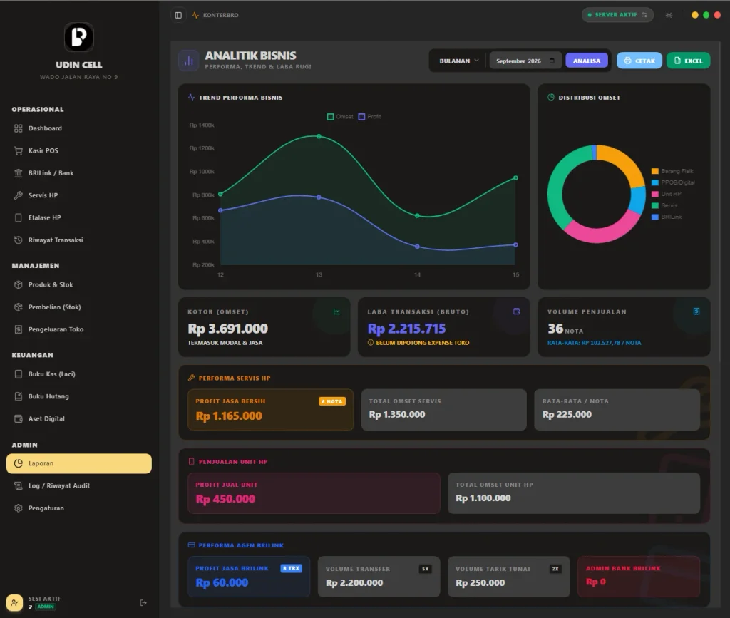Click the Sesi Aktif user avatar
The image size is (730, 618).
pos(14,602)
